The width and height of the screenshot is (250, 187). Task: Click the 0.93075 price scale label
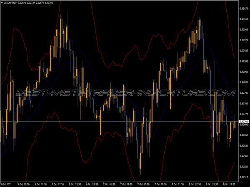pyautogui.click(x=244, y=8)
